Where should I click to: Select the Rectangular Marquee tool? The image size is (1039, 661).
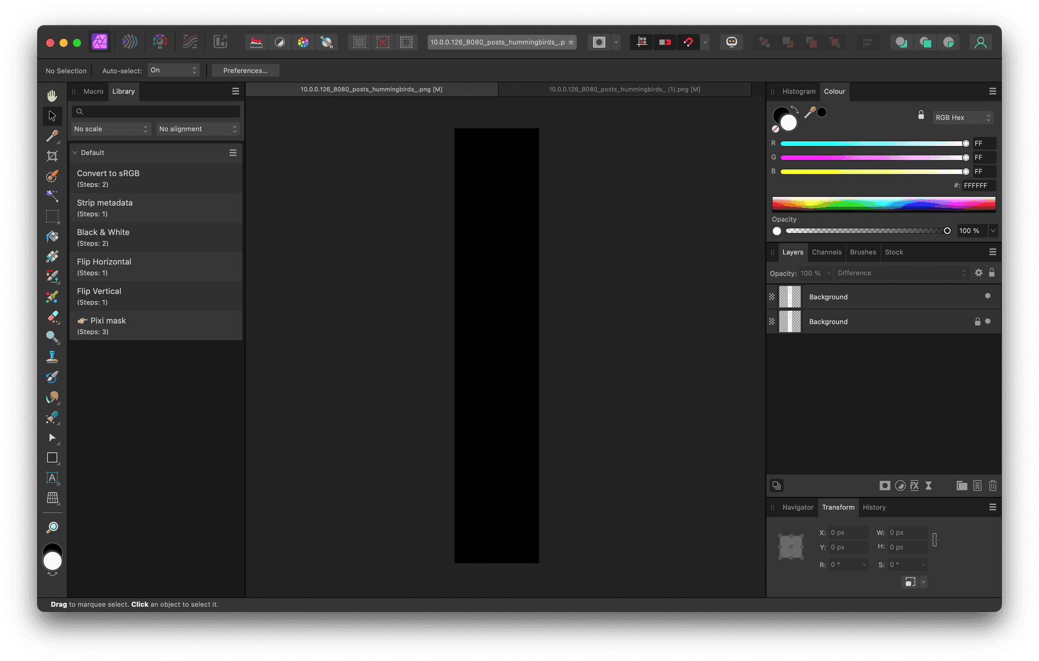tap(52, 217)
